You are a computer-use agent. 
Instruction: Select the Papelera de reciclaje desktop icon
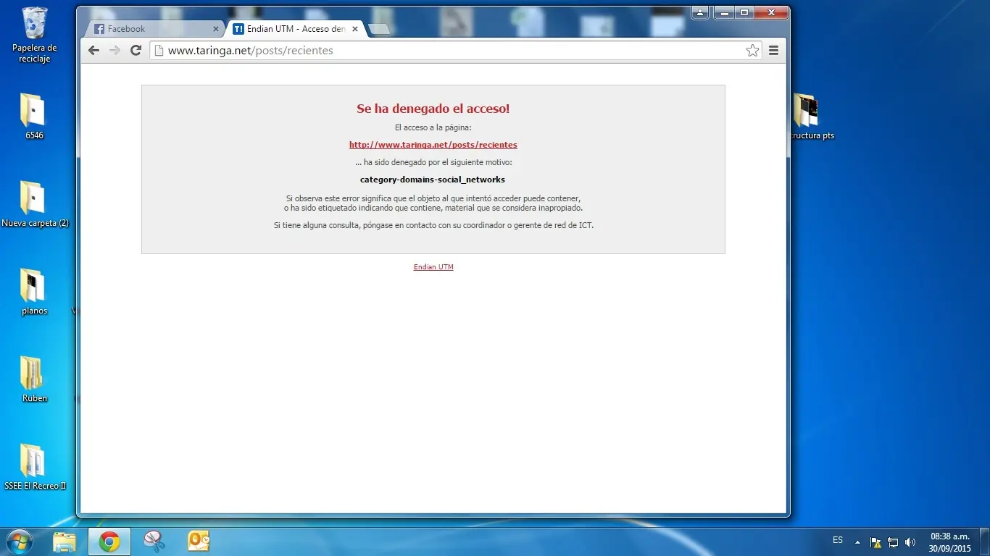coord(34,35)
